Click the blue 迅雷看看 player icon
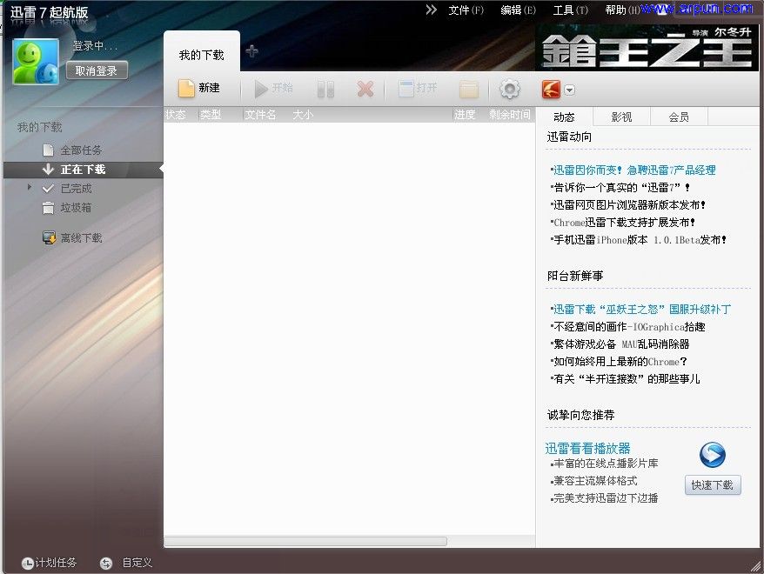This screenshot has height=574, width=764. pos(713,455)
